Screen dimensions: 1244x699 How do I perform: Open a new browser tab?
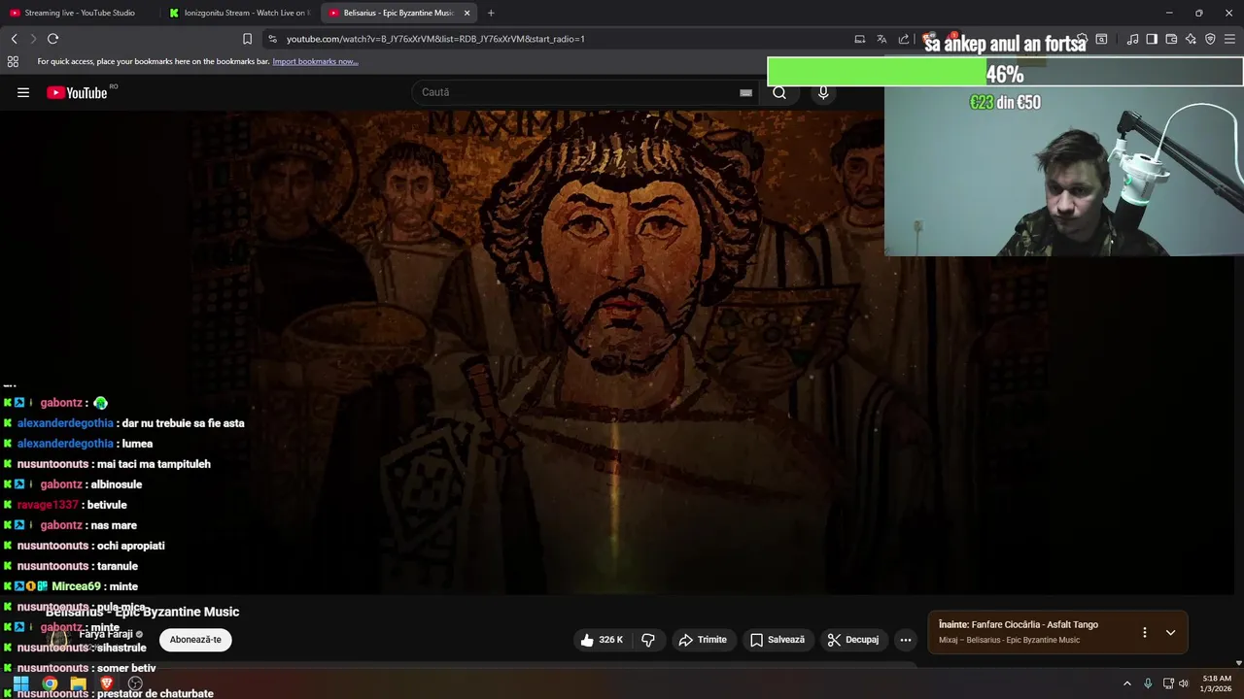pyautogui.click(x=491, y=13)
